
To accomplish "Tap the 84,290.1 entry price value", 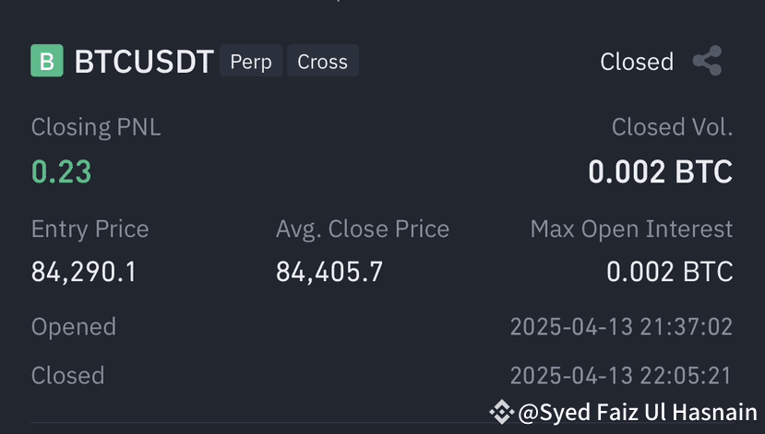I will [x=84, y=272].
